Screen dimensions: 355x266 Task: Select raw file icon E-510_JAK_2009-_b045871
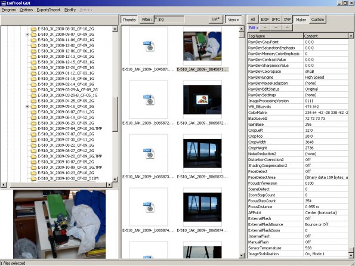pyautogui.click(x=149, y=46)
